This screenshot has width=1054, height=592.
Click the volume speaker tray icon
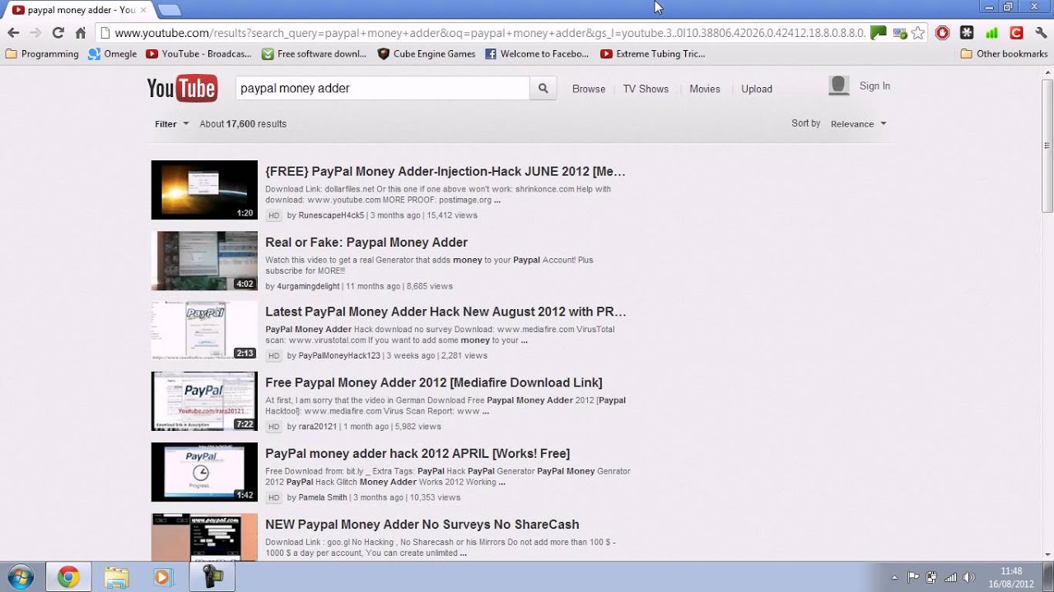point(969,577)
